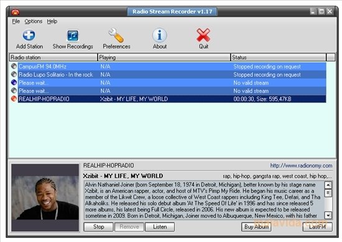The image size is (342, 242).
Task: Click status icon beside CampusFM 94.0MHz
Action: [x=14, y=66]
